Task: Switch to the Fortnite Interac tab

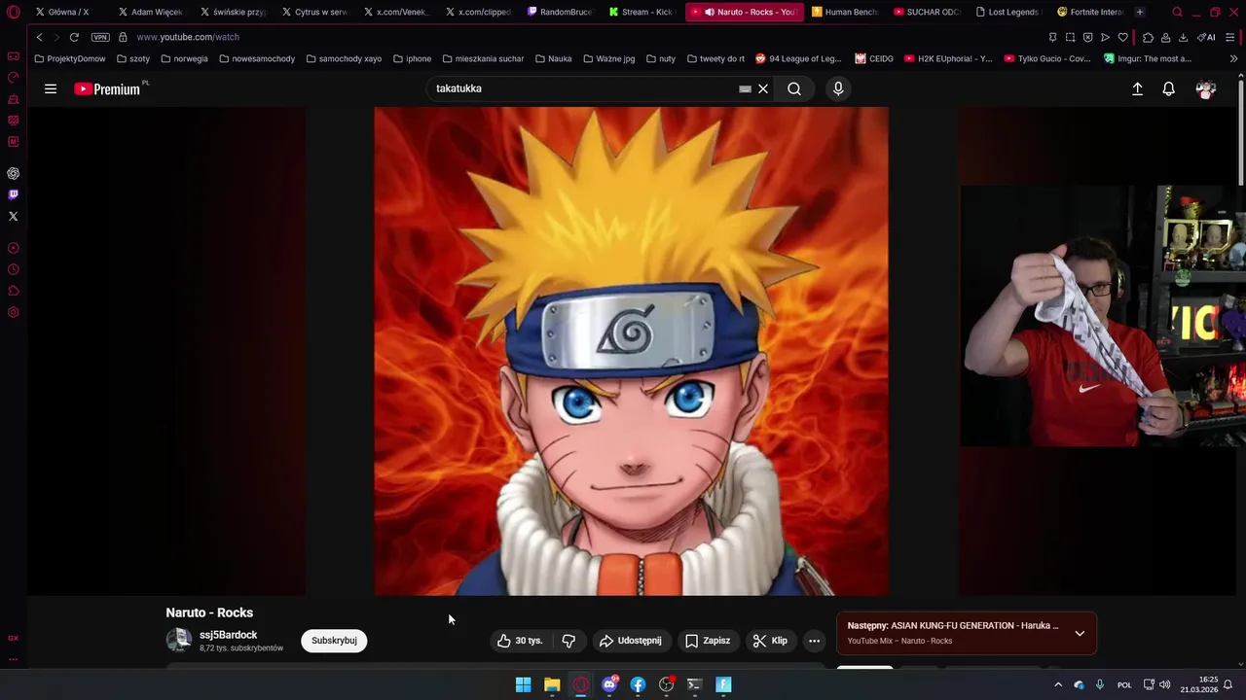Action: click(1090, 12)
